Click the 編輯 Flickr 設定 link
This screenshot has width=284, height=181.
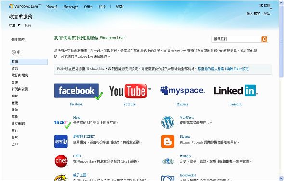pos(237,69)
